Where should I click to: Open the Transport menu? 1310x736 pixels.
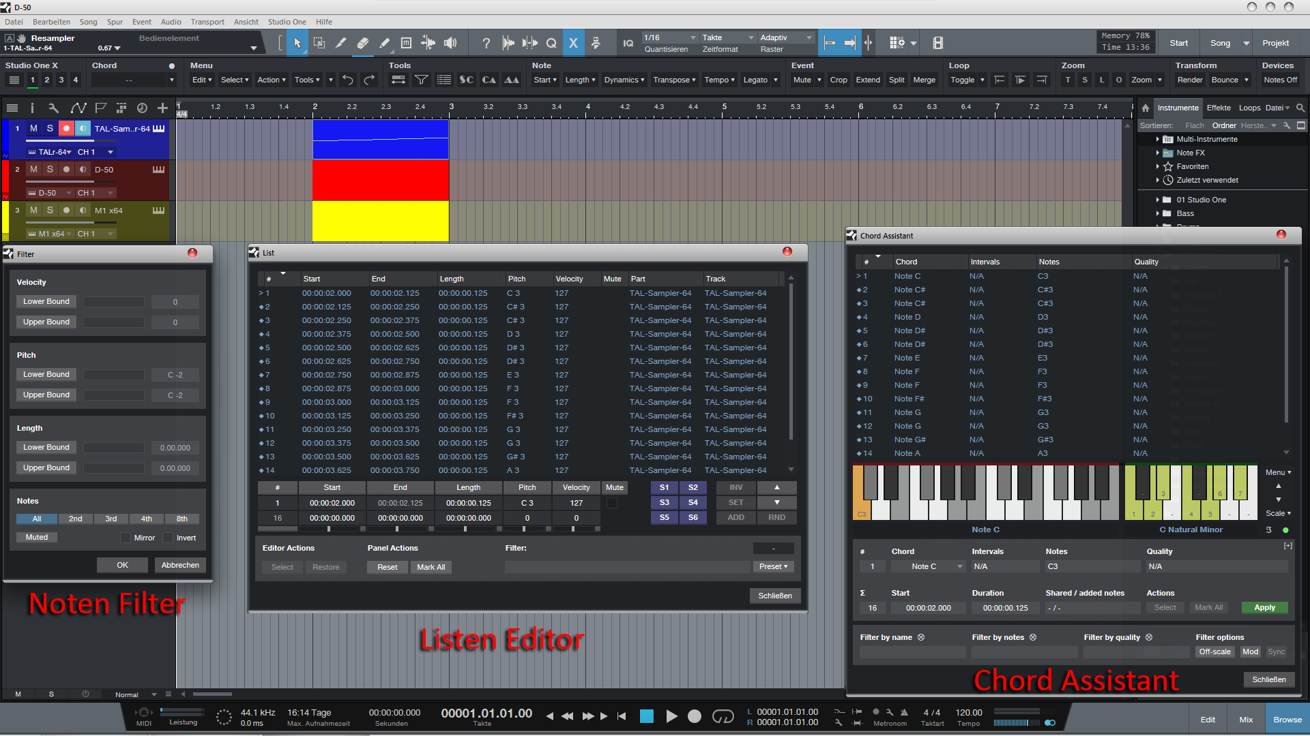point(207,22)
